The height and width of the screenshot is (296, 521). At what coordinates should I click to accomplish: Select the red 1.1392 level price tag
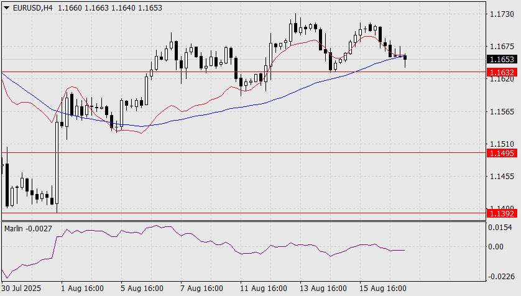click(502, 214)
